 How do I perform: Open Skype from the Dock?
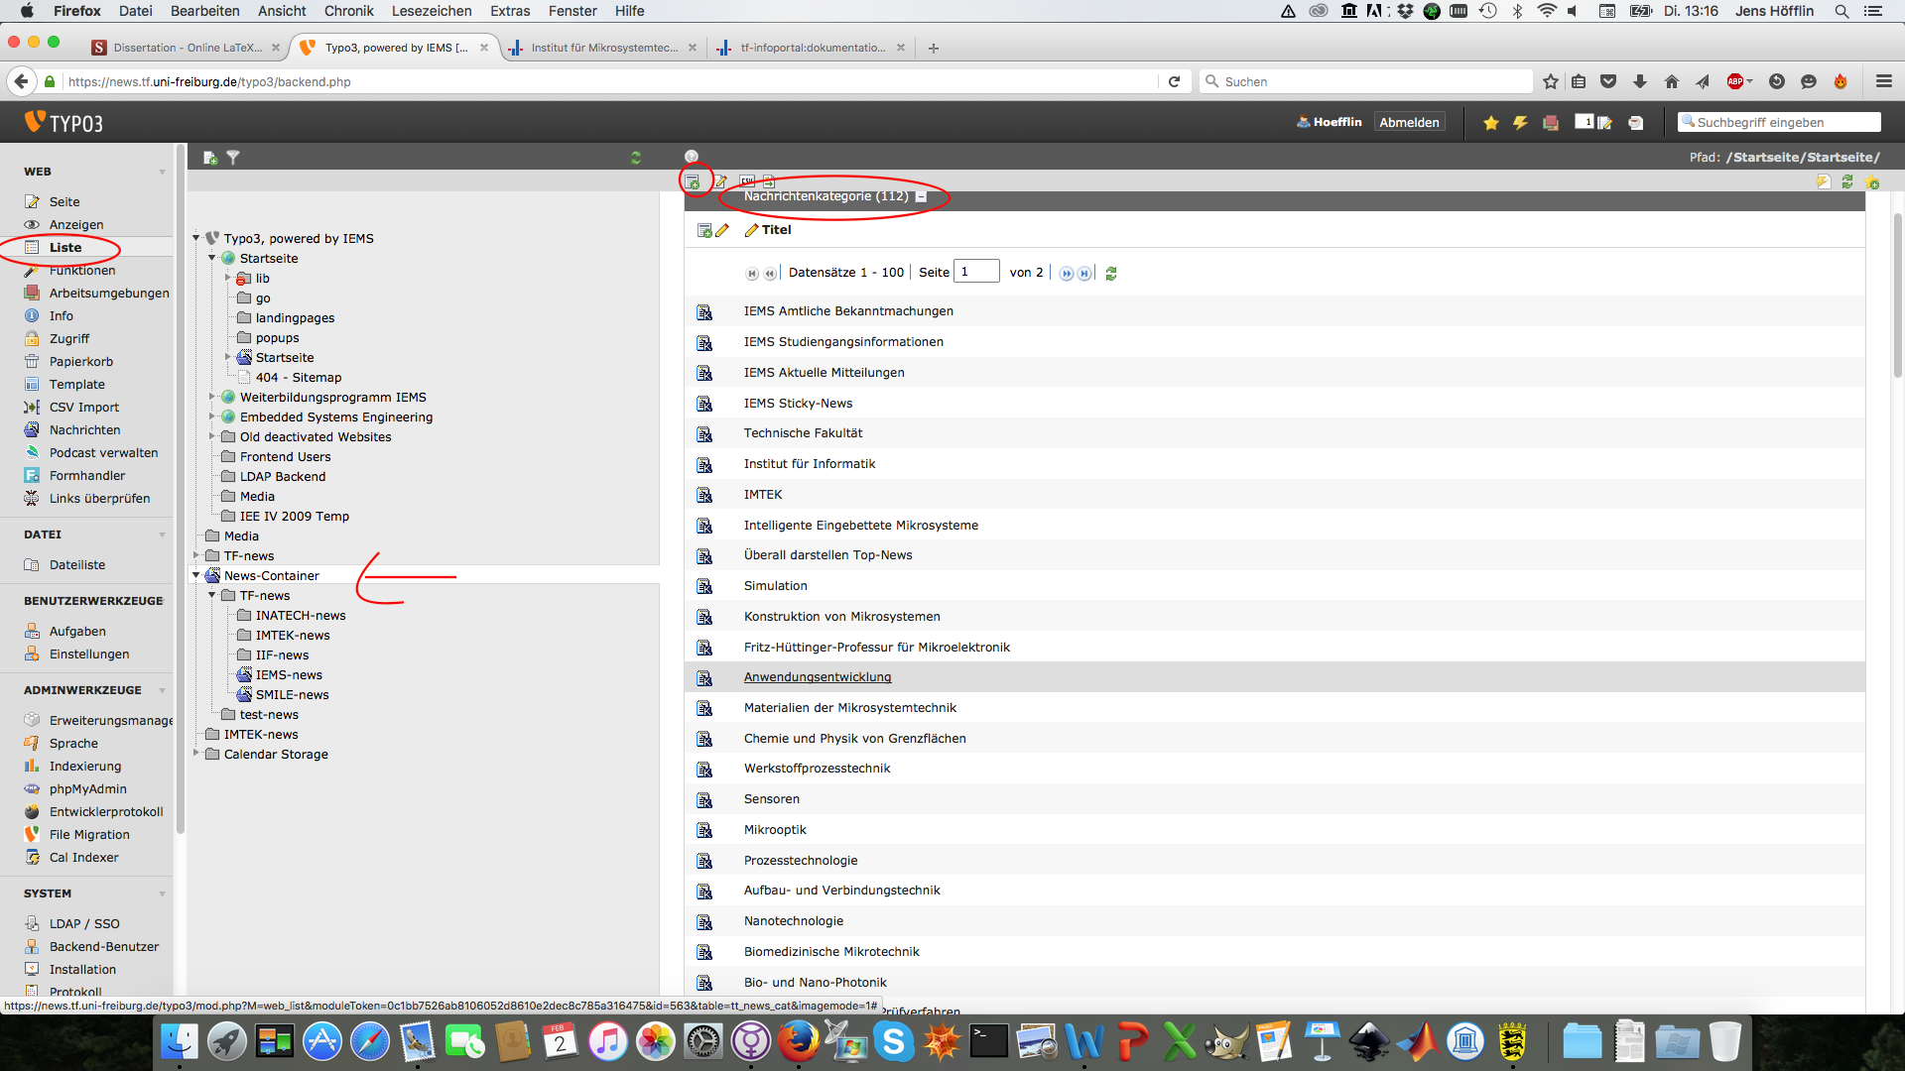coord(894,1041)
